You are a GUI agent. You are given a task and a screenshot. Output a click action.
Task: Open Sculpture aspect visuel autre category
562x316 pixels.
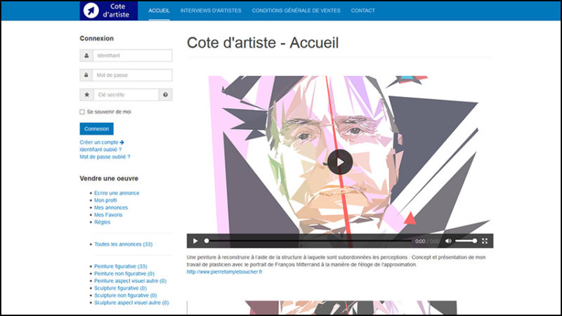[x=131, y=303]
